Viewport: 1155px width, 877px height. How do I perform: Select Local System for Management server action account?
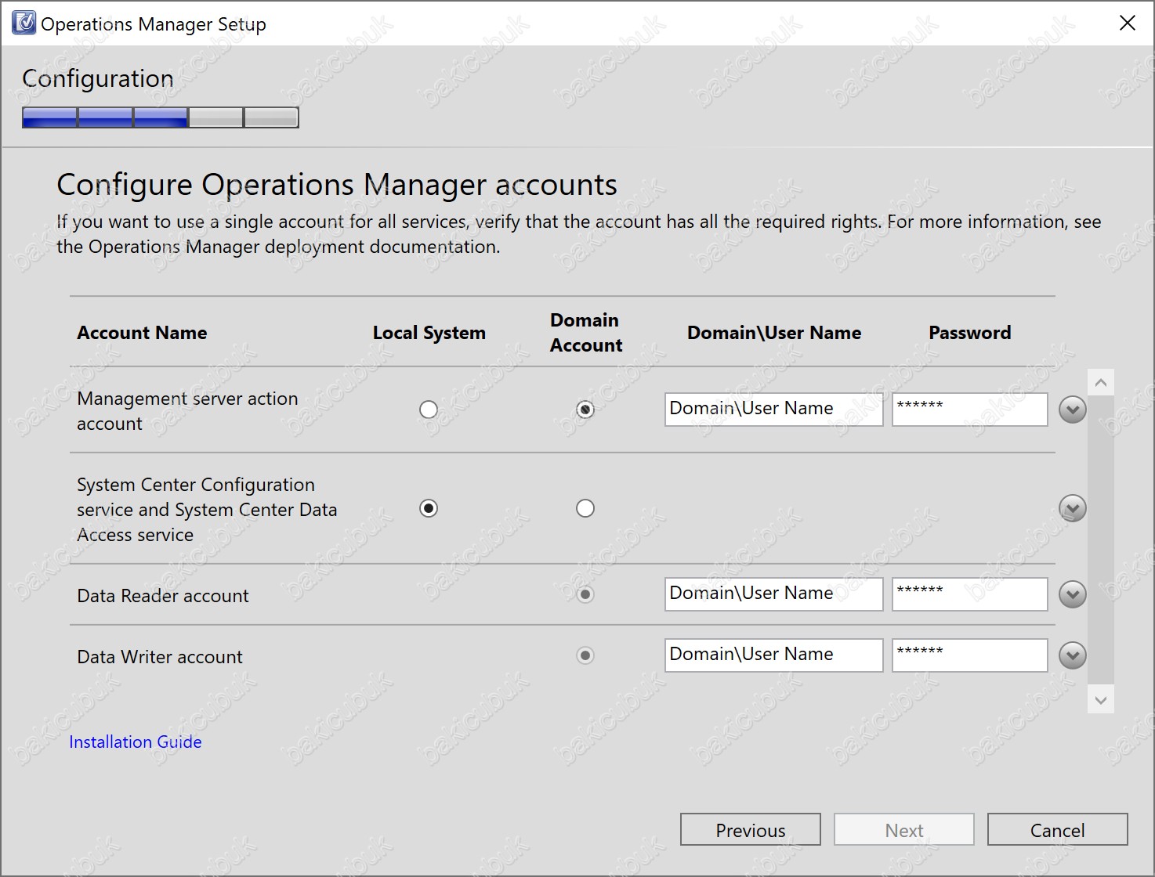click(x=429, y=410)
